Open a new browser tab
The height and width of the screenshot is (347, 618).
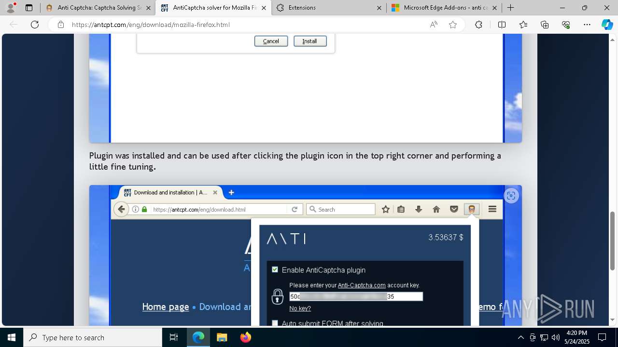[510, 8]
